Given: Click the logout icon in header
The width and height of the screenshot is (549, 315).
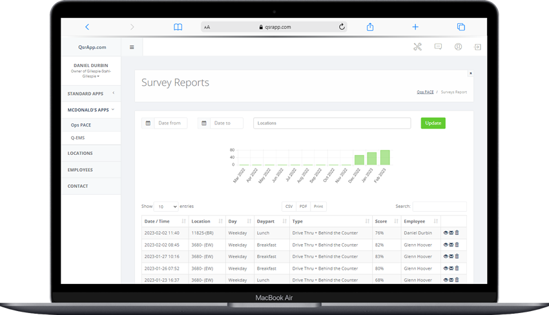Looking at the screenshot, I should click(477, 47).
